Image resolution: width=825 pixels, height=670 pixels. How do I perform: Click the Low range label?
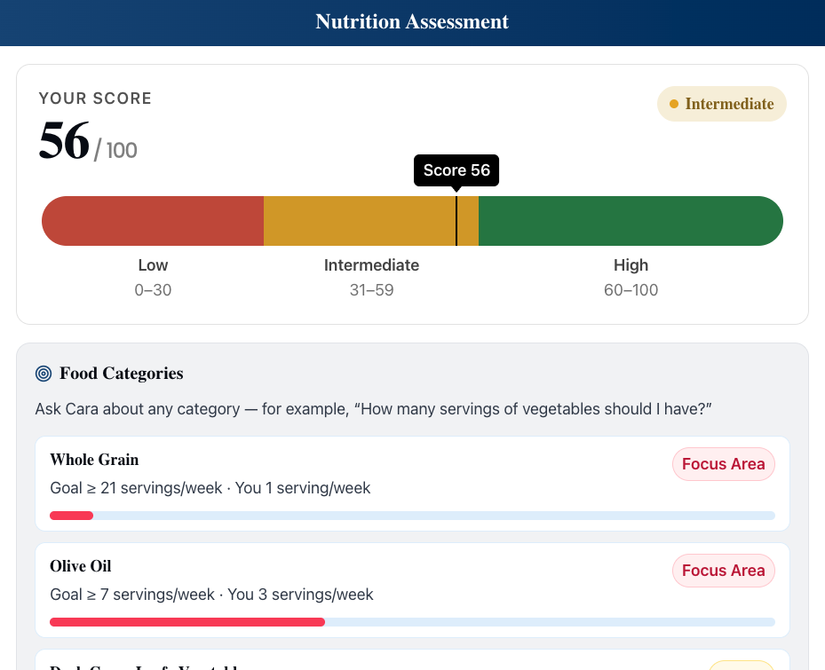coord(153,265)
